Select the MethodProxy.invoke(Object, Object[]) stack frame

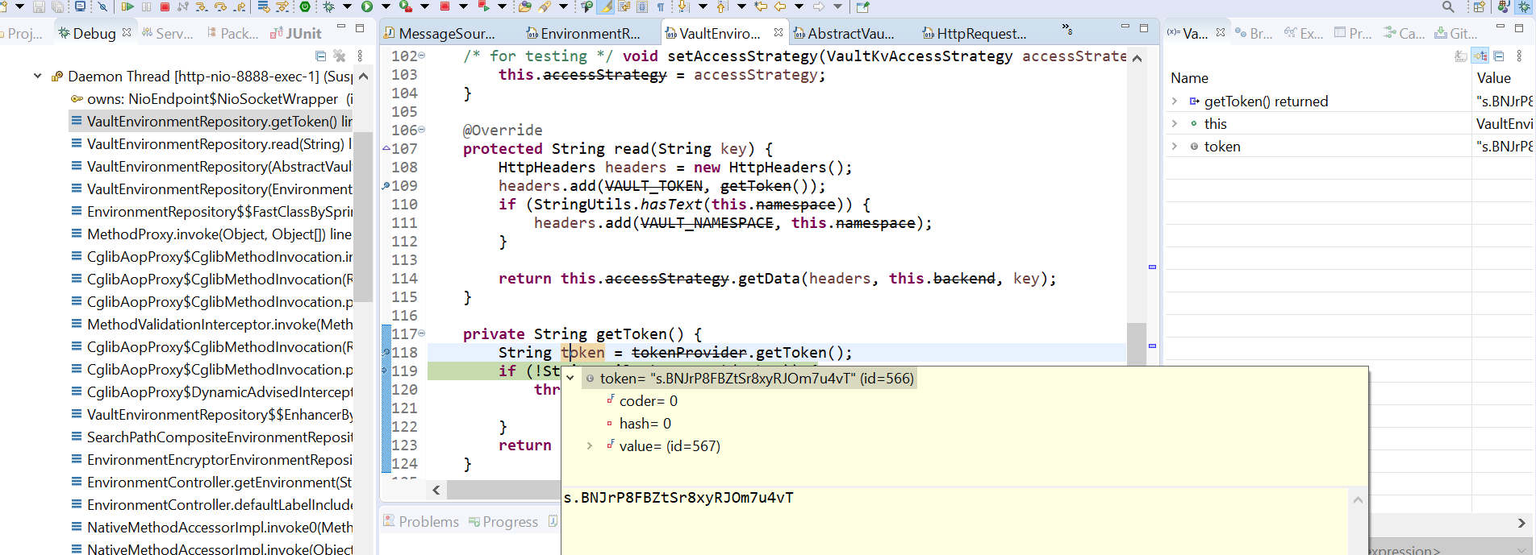click(x=211, y=234)
